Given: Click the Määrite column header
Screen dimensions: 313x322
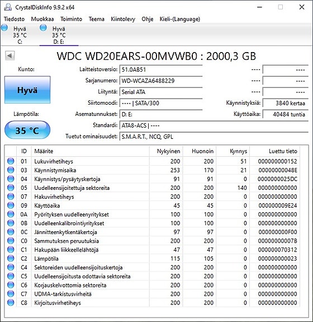Looking at the screenshot, I should coord(91,151).
